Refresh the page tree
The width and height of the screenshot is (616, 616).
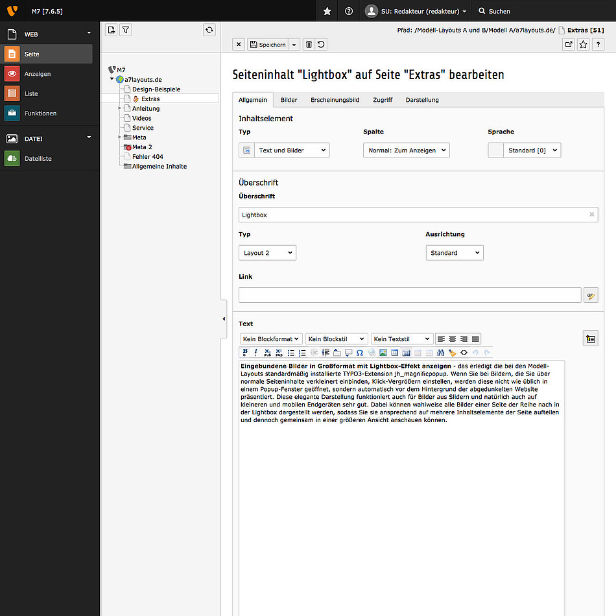209,30
